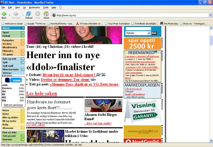Click the page scrollbar down arrow
This screenshot has height=147, width=213.
point(211,141)
